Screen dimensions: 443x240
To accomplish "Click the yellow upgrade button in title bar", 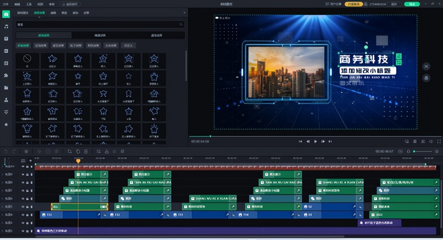I will tap(353, 4).
